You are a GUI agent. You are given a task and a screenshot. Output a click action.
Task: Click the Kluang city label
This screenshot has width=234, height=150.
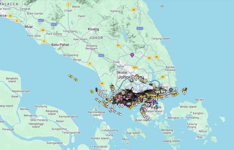[x=93, y=29]
